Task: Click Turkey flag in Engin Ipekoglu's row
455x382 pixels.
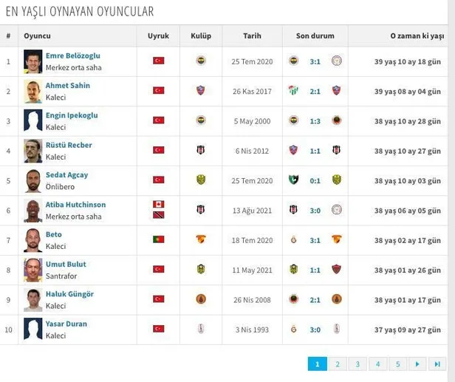Action: 158,120
